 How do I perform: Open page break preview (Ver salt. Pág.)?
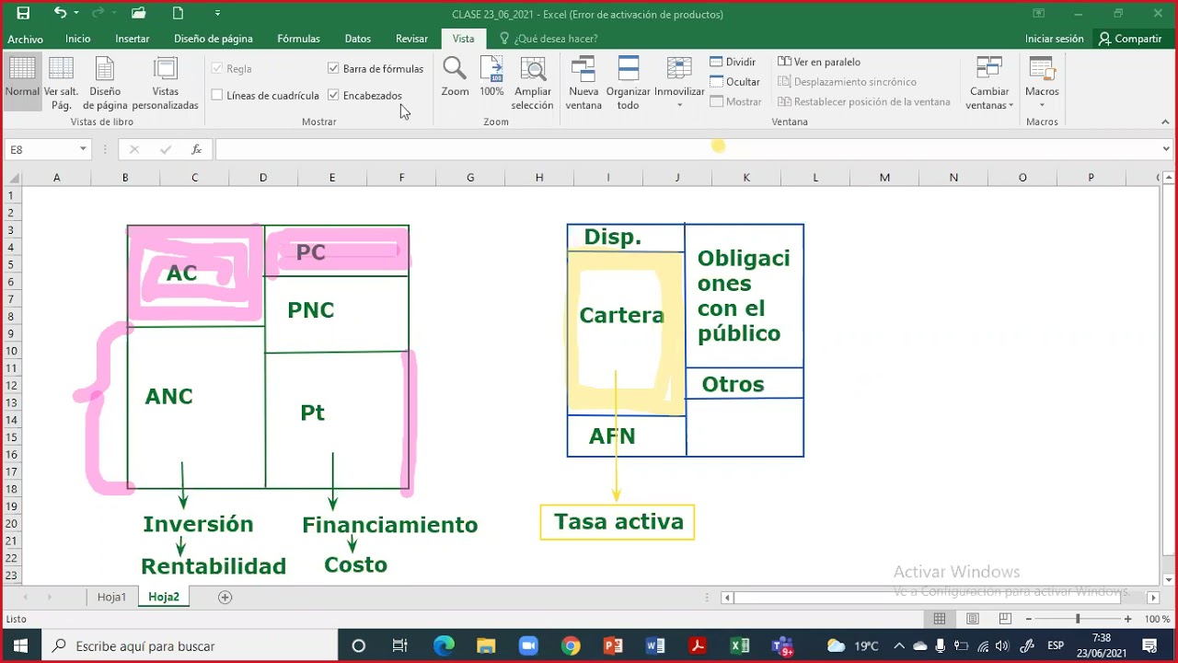(x=61, y=83)
